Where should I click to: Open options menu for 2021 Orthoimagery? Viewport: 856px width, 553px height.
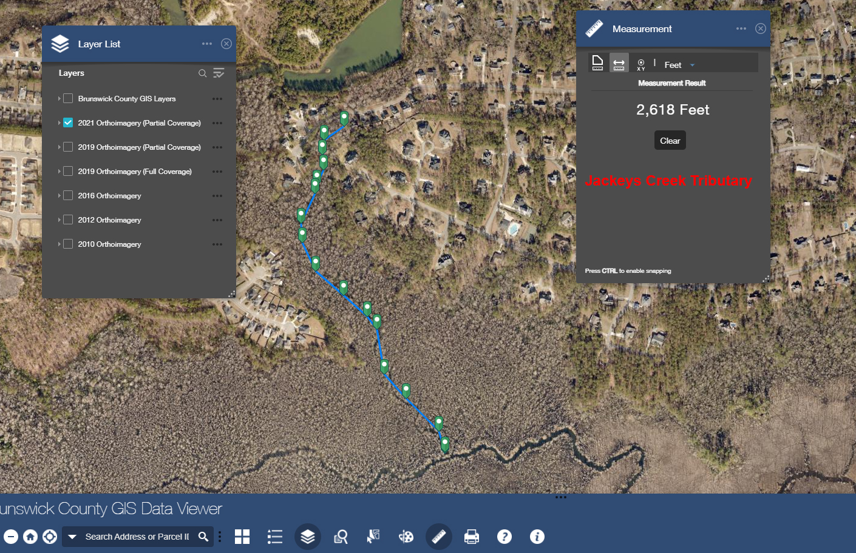[217, 123]
